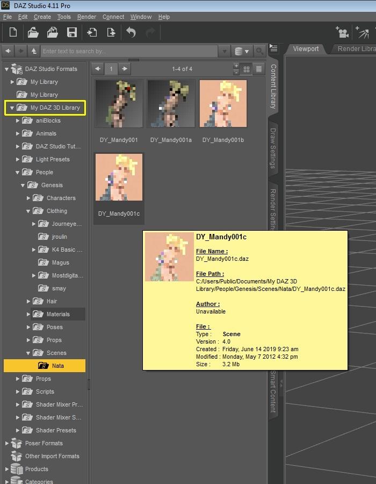Image resolution: width=376 pixels, height=484 pixels.
Task: Select the DY_Mandy001a thumbnail
Action: (171, 104)
